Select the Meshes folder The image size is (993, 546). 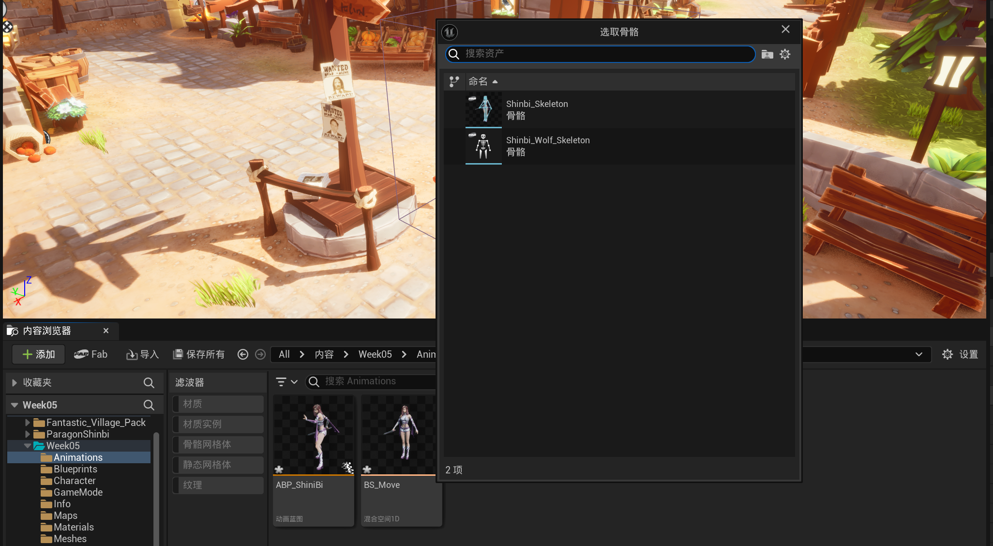63,539
